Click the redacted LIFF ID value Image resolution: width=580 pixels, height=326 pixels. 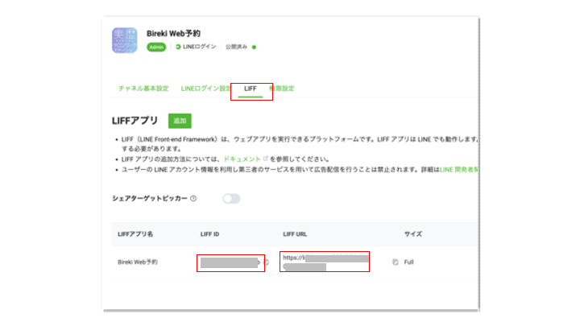tap(229, 262)
